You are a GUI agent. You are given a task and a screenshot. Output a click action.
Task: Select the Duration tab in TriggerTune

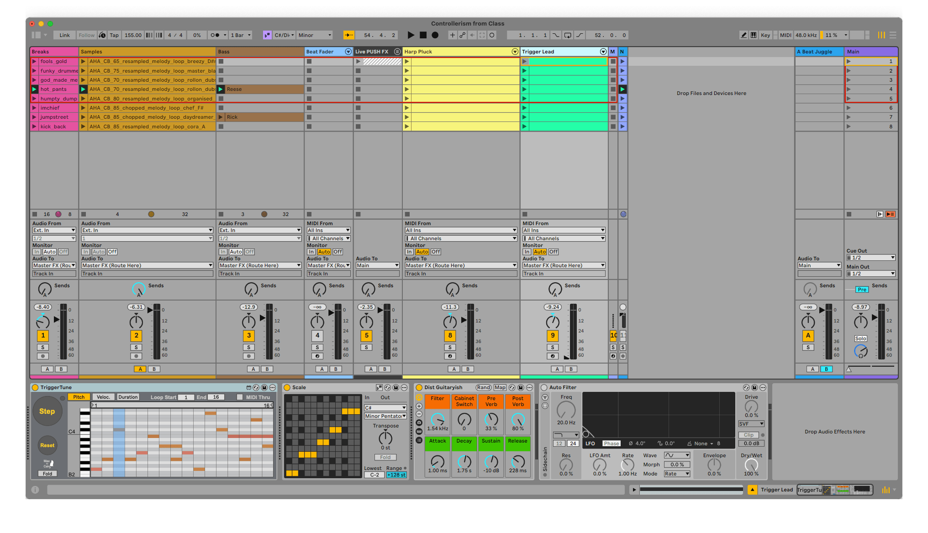tap(128, 397)
